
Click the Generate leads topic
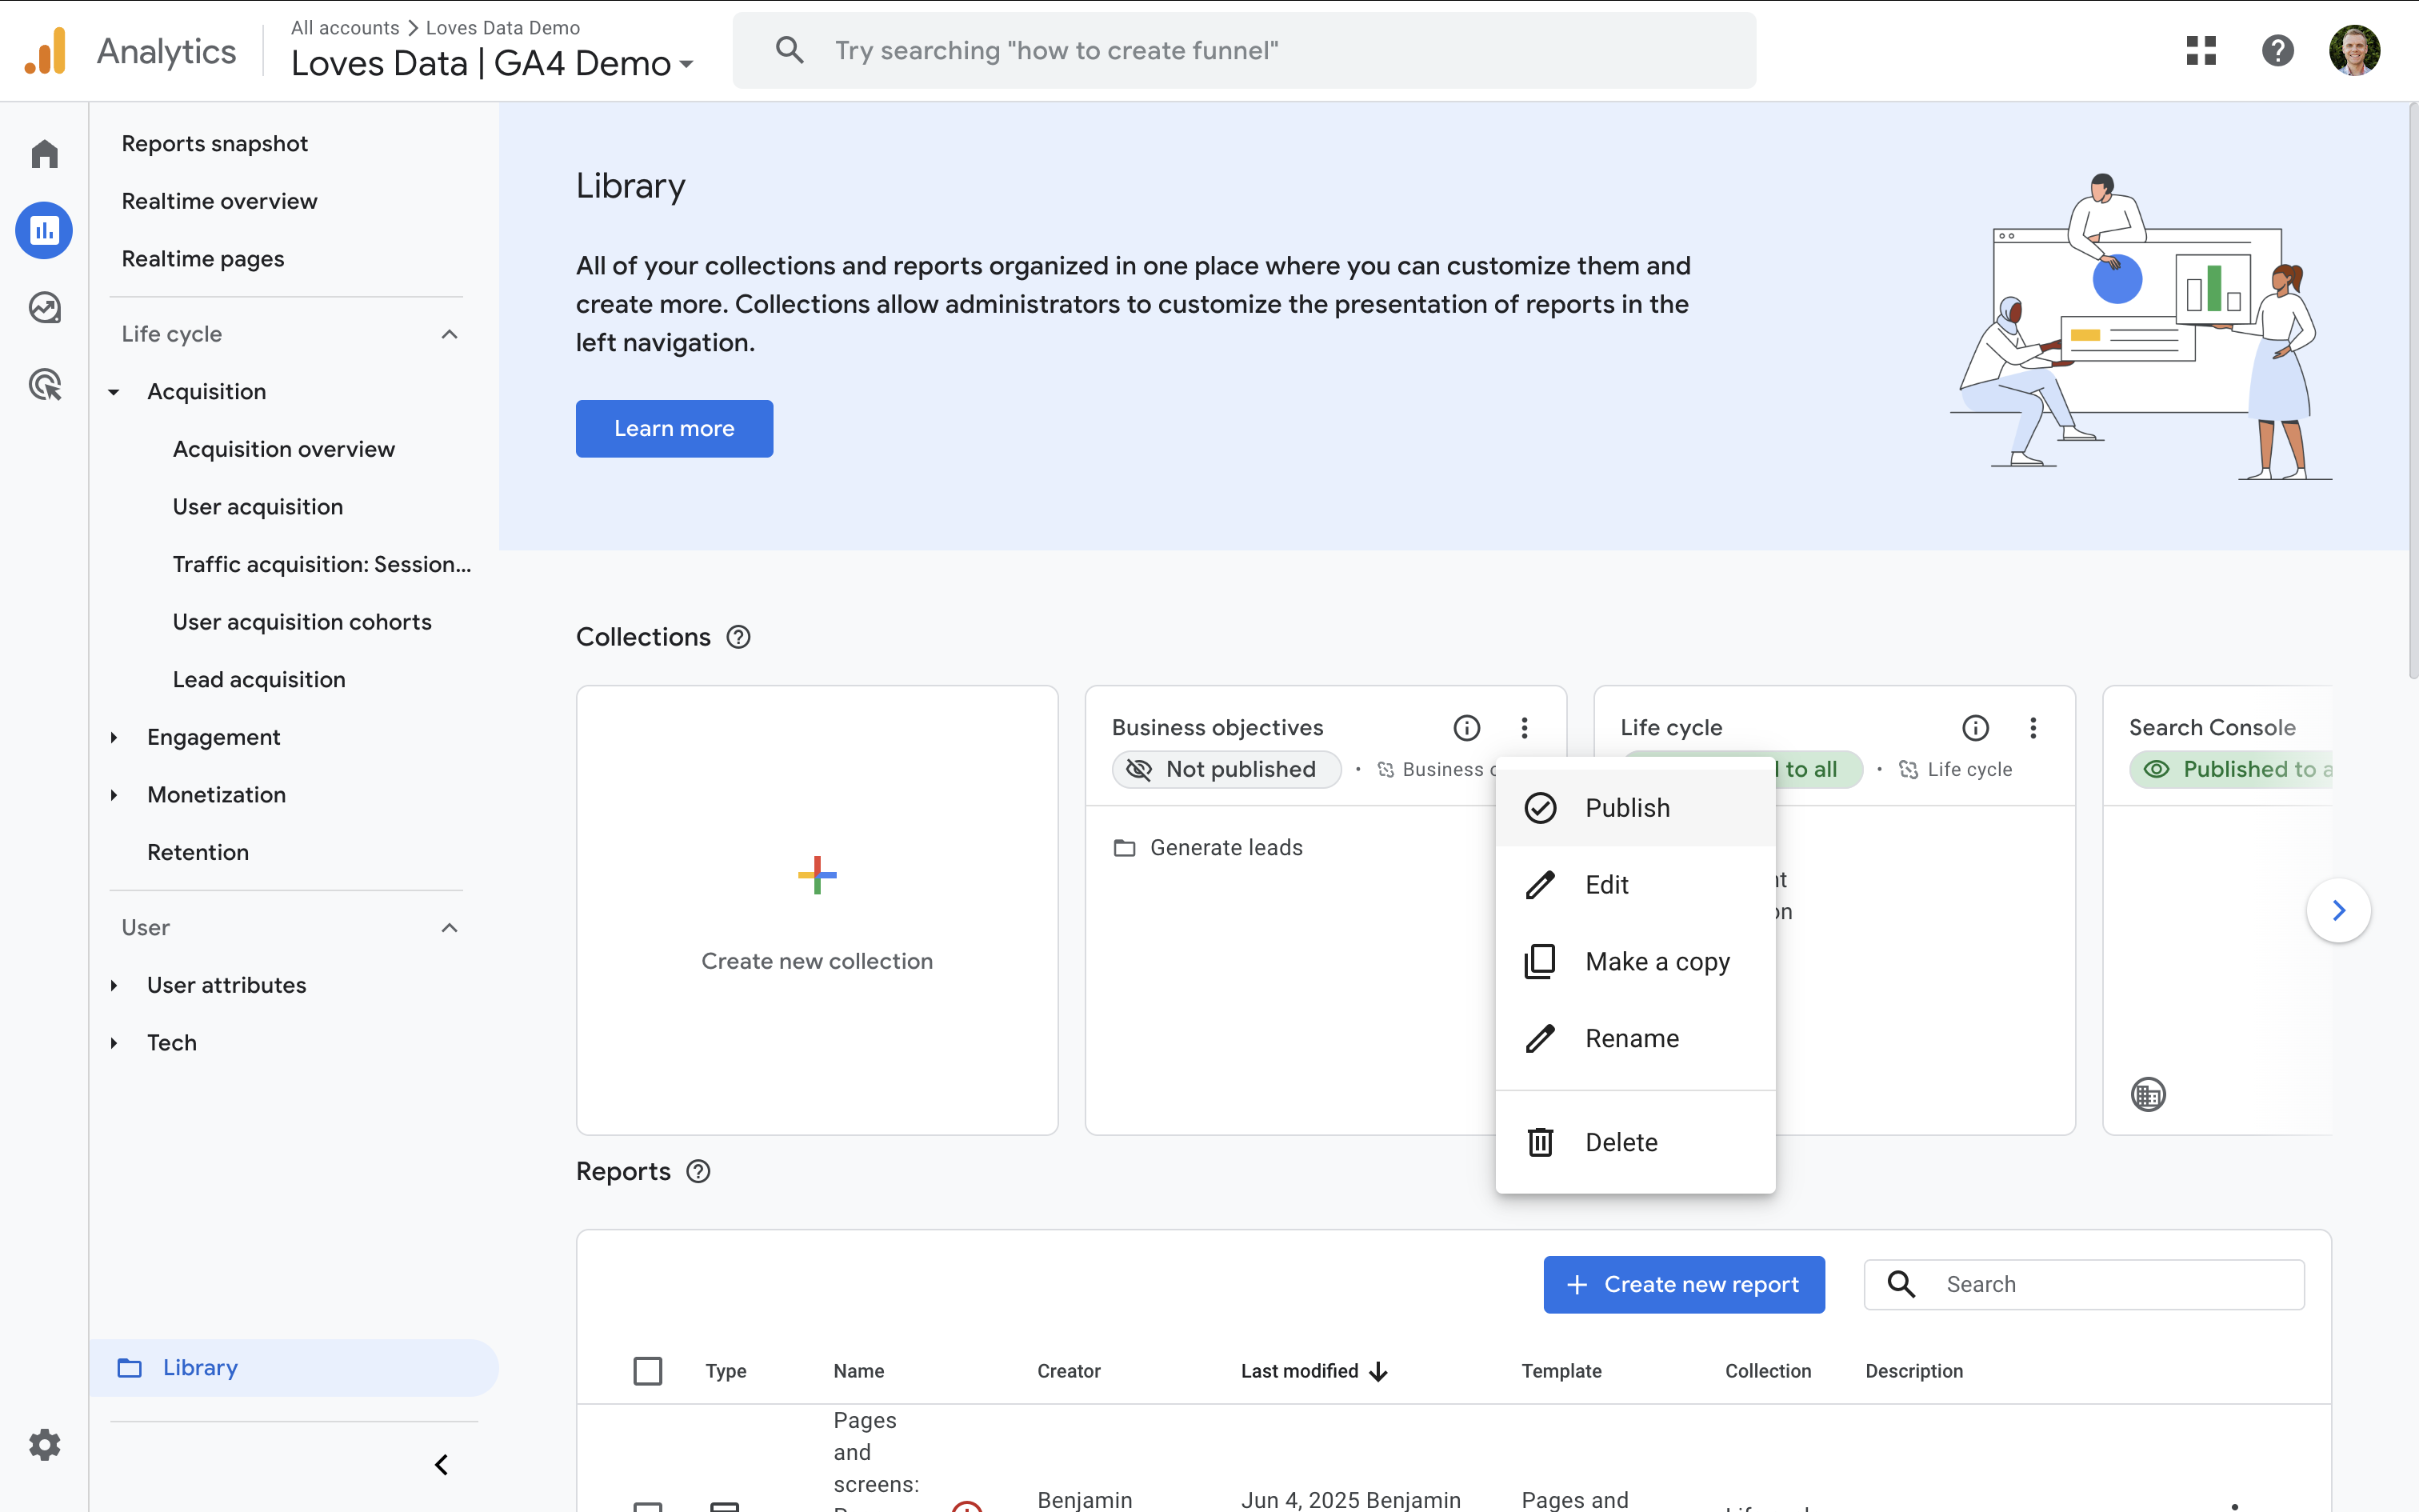tap(1226, 848)
